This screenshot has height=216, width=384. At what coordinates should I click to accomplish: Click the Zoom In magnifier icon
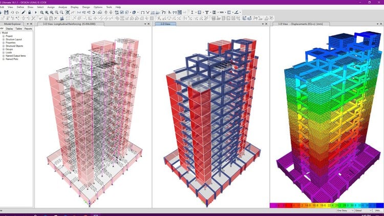[x=42, y=12]
